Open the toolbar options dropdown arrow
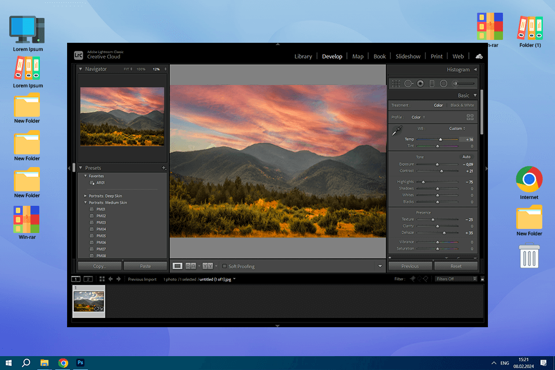Screen dimensions: 555x370 tap(380, 266)
